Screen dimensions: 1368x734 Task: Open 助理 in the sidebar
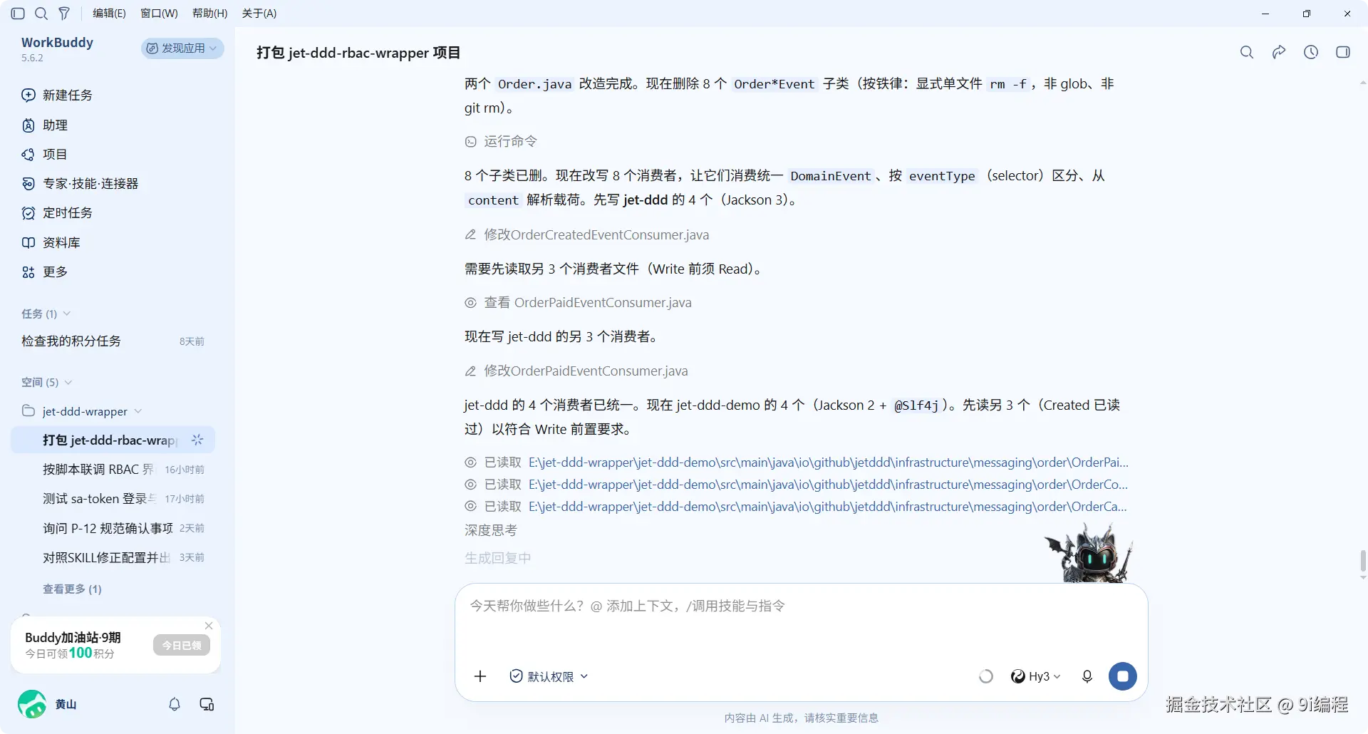pos(45,125)
